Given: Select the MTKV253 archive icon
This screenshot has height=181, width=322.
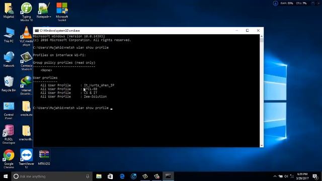Looking at the screenshot, I should 44,157.
